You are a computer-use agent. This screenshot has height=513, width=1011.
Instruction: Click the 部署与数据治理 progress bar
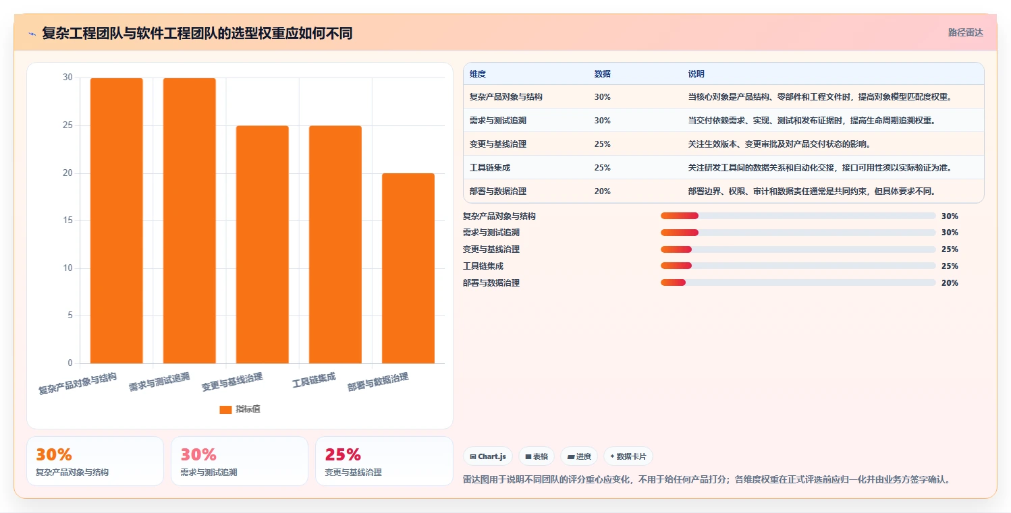tap(798, 283)
